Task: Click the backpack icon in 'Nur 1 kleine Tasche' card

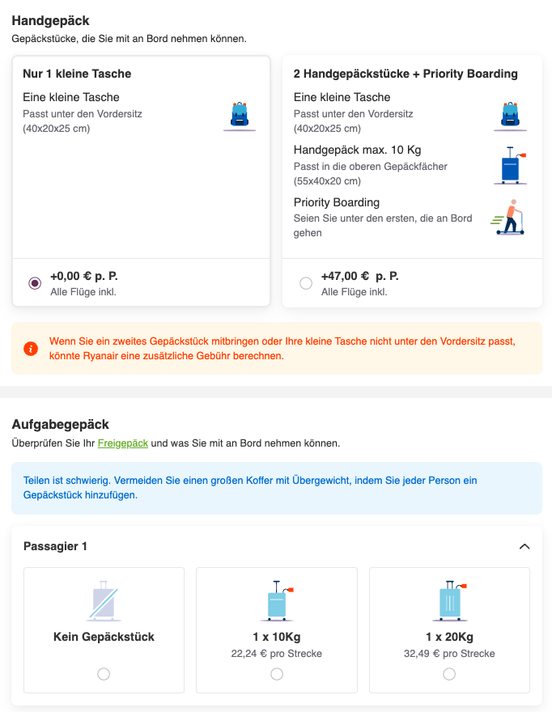Action: [x=240, y=116]
